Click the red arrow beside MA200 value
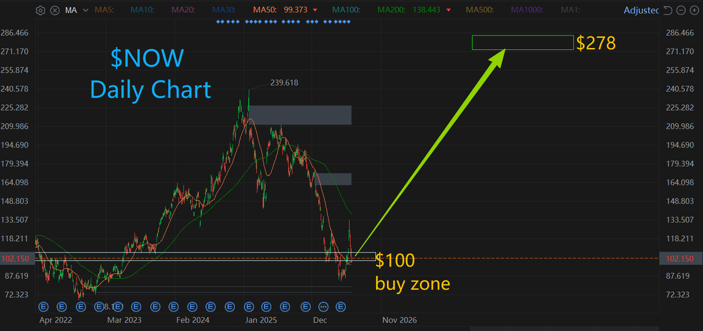Image resolution: width=703 pixels, height=331 pixels. [x=448, y=11]
